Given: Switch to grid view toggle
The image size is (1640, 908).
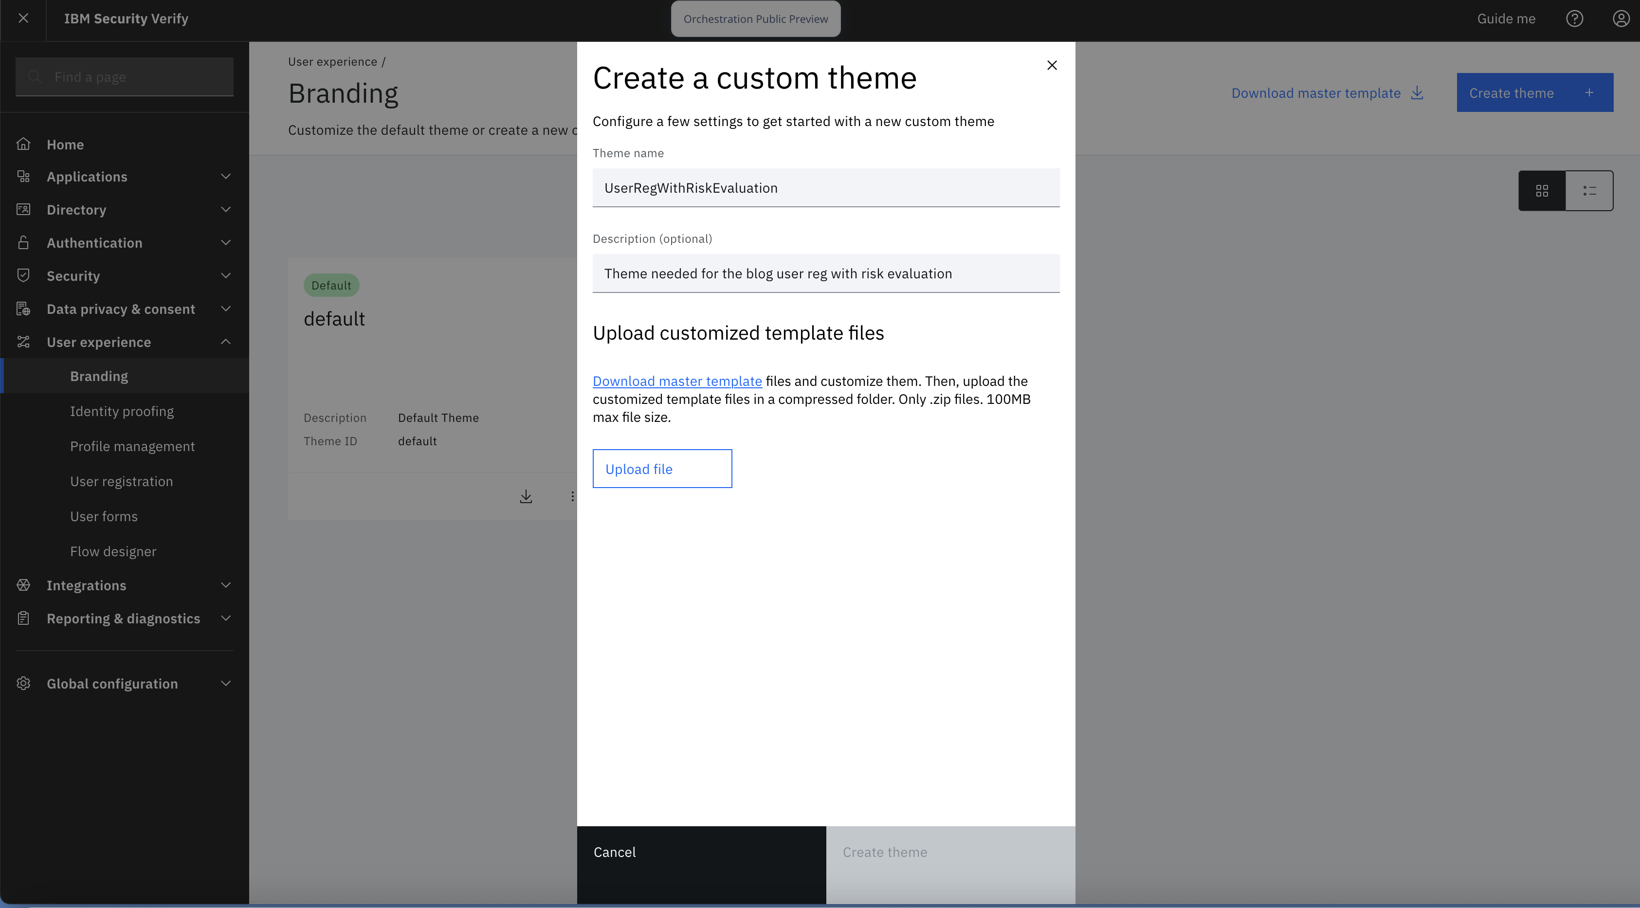Looking at the screenshot, I should pos(1541,190).
